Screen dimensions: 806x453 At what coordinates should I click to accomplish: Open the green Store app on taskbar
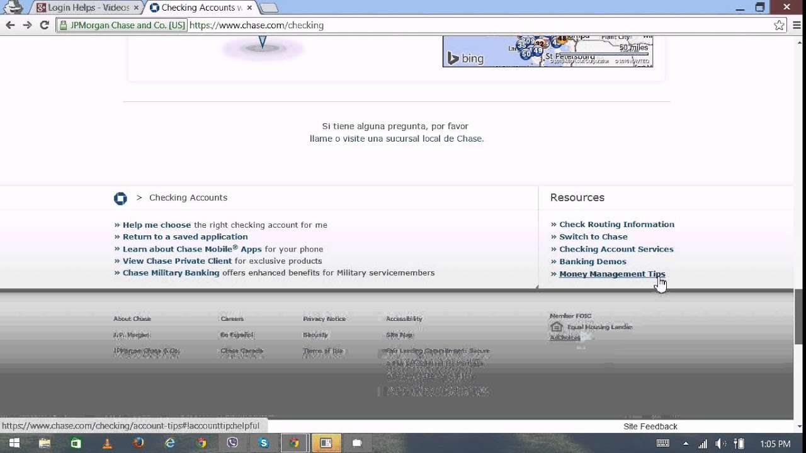tap(76, 443)
